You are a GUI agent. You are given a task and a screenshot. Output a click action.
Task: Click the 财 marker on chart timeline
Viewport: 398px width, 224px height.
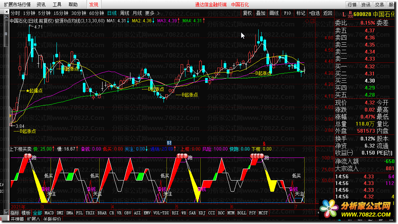point(169,143)
